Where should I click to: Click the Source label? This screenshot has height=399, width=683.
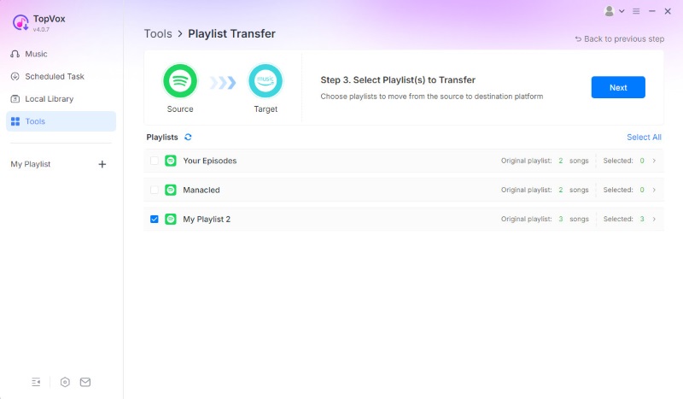pos(180,109)
